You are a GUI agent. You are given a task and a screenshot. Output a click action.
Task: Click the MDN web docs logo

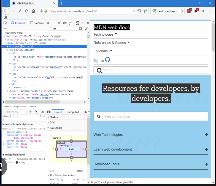pos(112,27)
